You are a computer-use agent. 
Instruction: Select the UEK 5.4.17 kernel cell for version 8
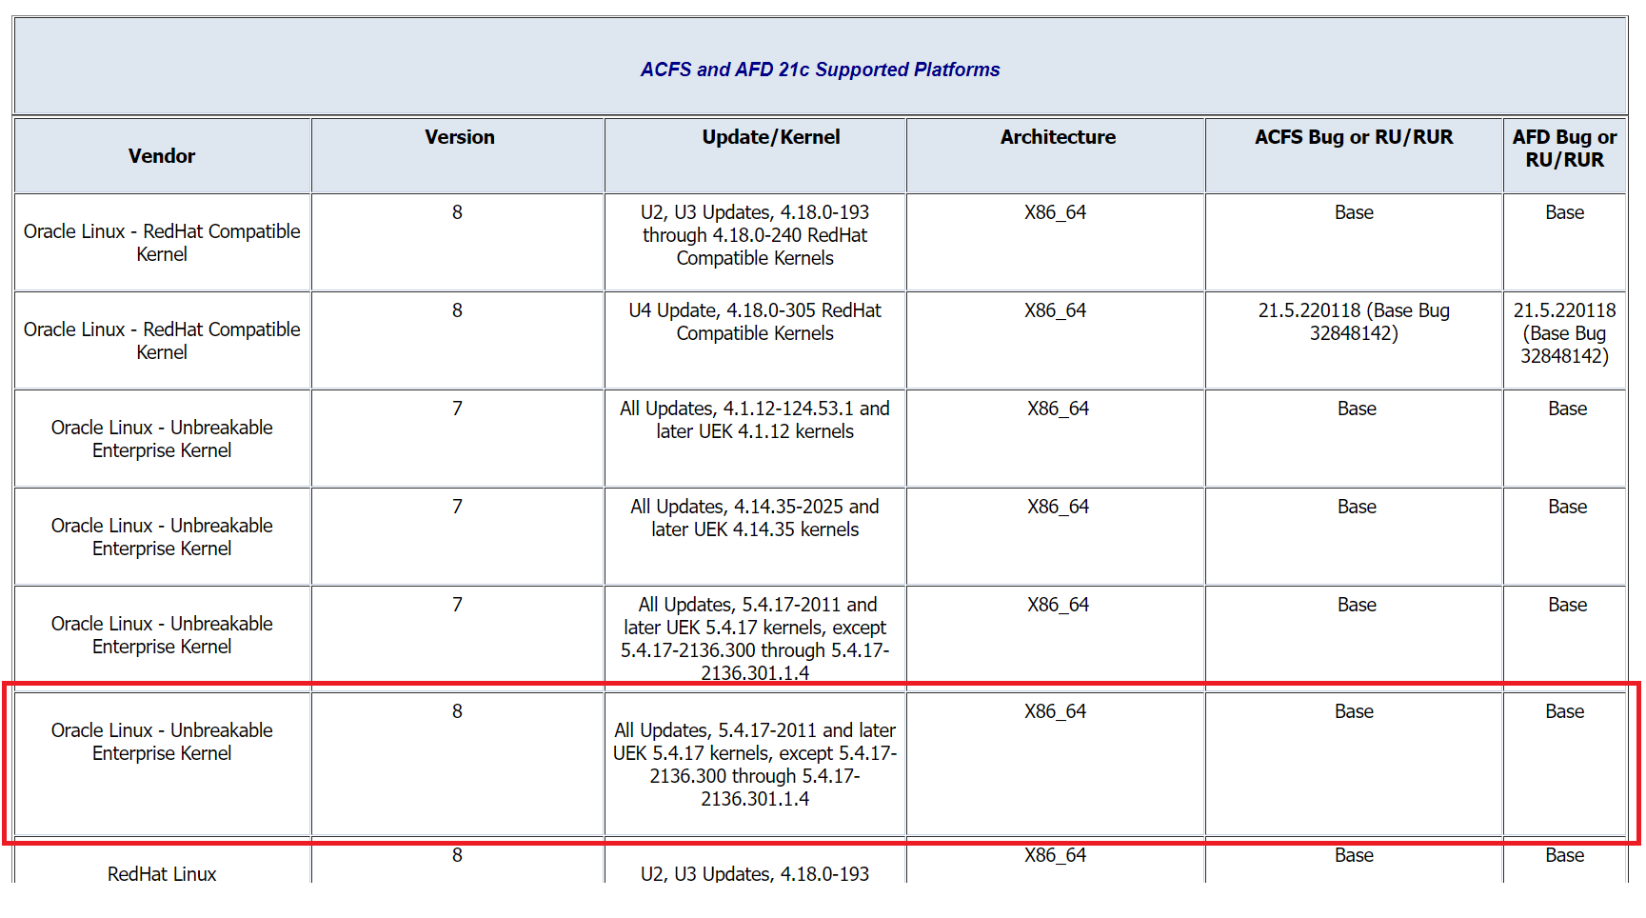point(755,765)
